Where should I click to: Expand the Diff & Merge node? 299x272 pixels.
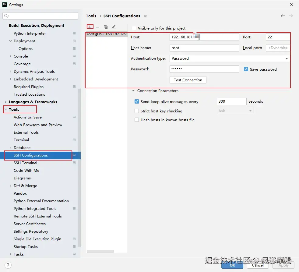[x=10, y=185]
